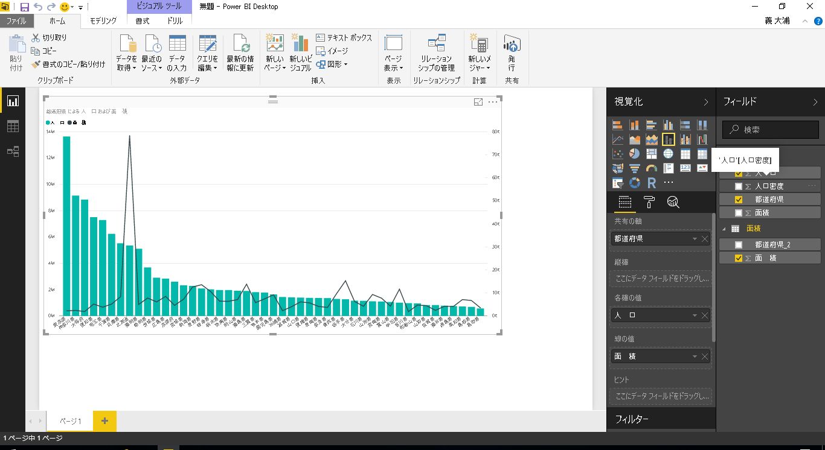Check the 面積 field under 人口密度

pos(739,213)
